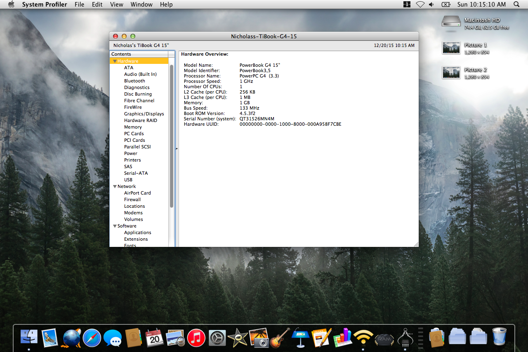Open the File menu

point(80,5)
